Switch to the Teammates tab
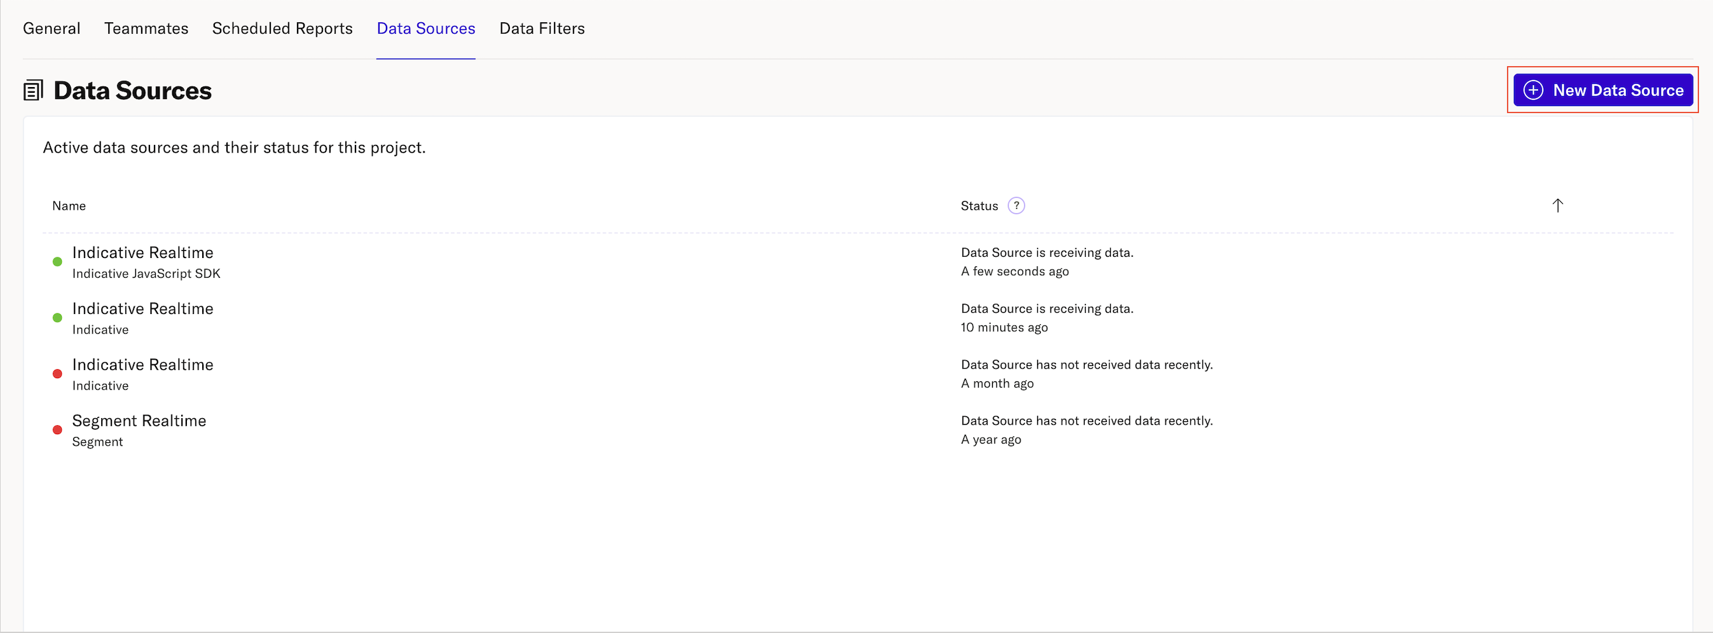The width and height of the screenshot is (1713, 633). tap(146, 29)
